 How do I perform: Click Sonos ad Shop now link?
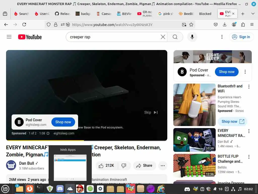point(233,122)
